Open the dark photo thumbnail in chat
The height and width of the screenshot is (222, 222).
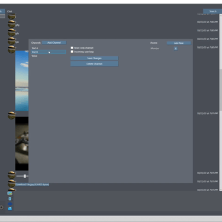22,143
